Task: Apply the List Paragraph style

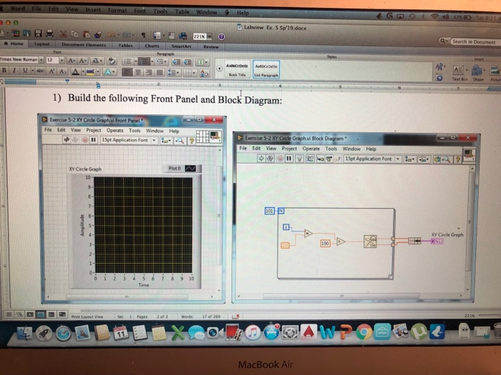Action: (x=266, y=69)
